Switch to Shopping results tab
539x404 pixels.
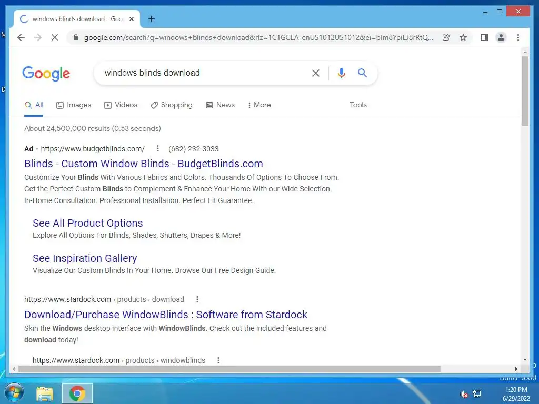pos(172,105)
